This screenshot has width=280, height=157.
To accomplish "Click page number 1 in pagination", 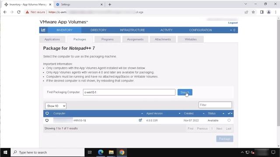I will [212, 129].
